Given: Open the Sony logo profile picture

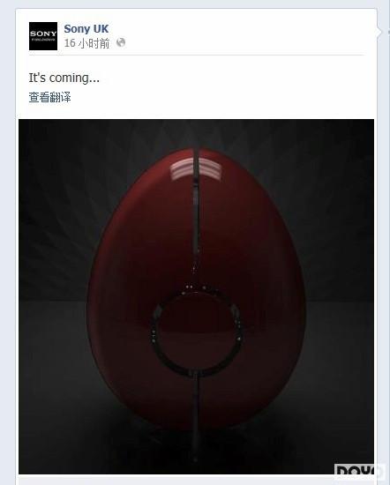Looking at the screenshot, I should coord(43,36).
